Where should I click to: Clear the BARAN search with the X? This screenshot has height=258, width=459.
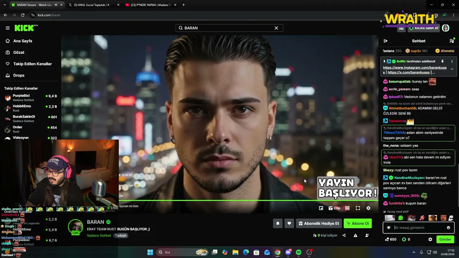[x=276, y=28]
